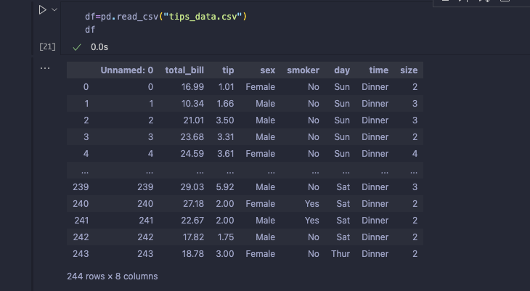
Task: Click row index 239 in the table
Action: [80, 187]
